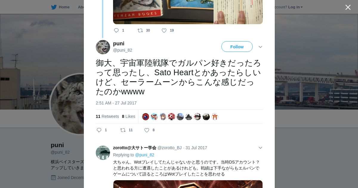Screen dimensions: 358x188
Task: Click the Twitter bird Home icon
Action: [54, 7]
